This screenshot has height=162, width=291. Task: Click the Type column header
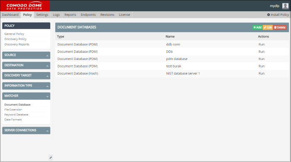click(x=61, y=37)
